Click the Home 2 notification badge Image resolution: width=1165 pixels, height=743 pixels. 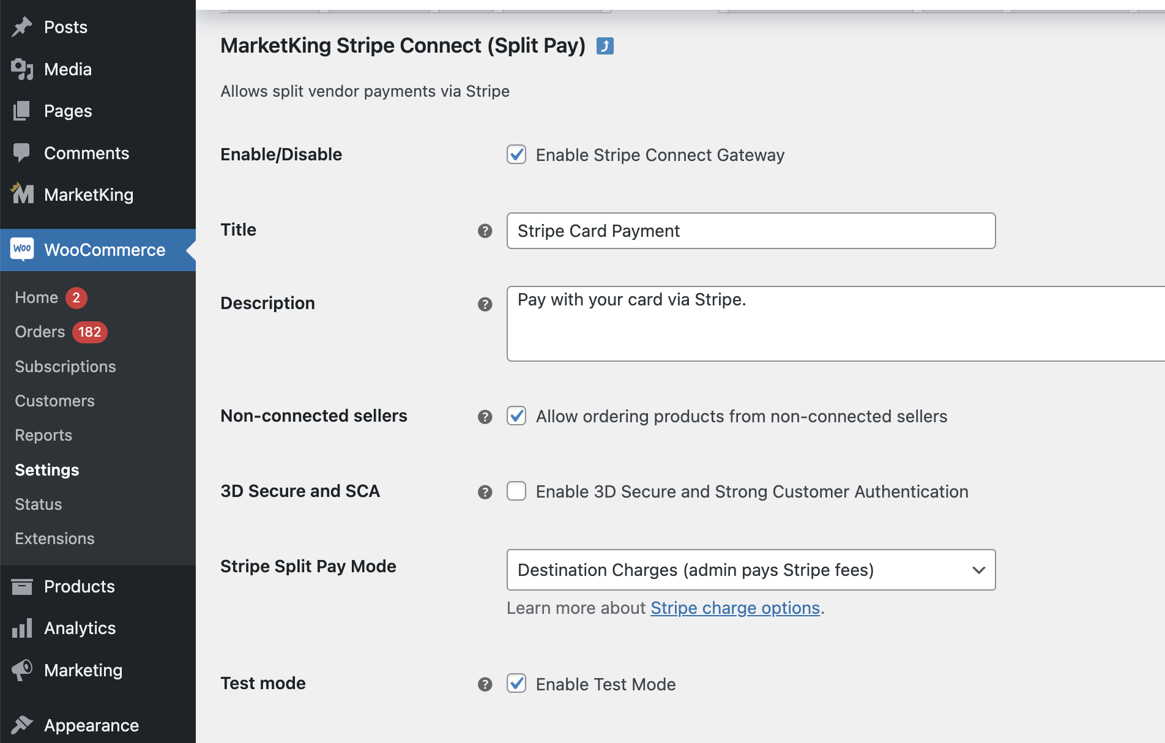point(76,297)
